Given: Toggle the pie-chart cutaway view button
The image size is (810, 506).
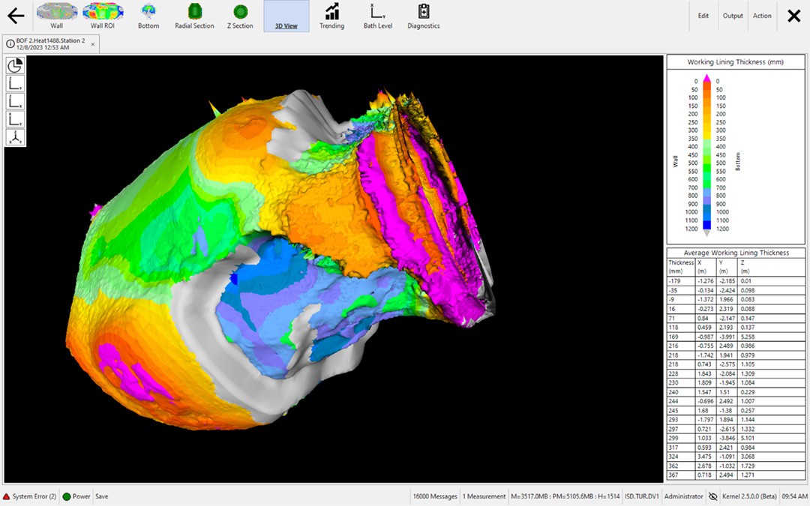Looking at the screenshot, I should click(15, 66).
